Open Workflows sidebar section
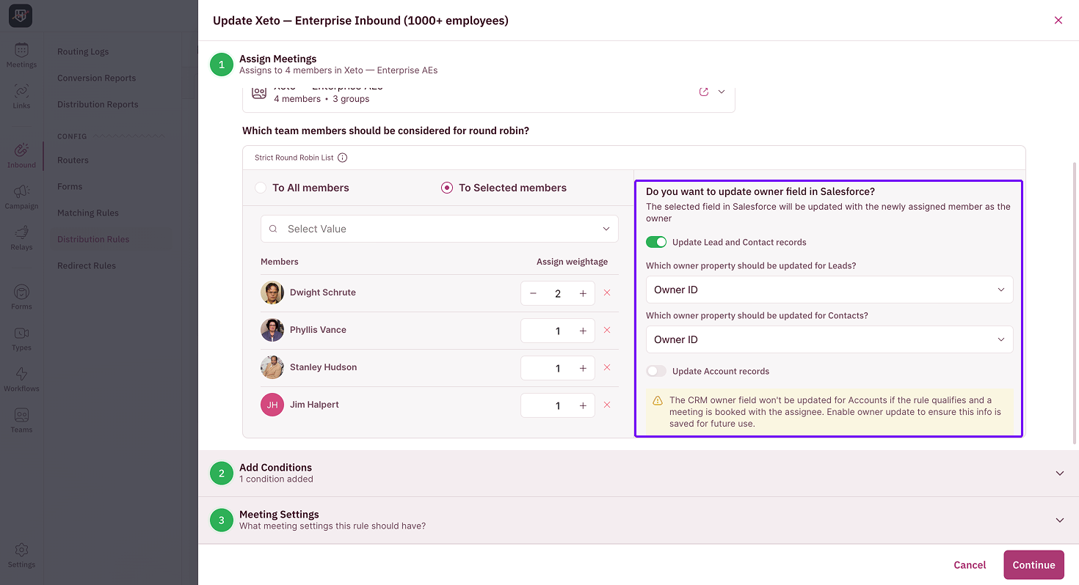Viewport: 1079px width, 585px height. pos(21,379)
